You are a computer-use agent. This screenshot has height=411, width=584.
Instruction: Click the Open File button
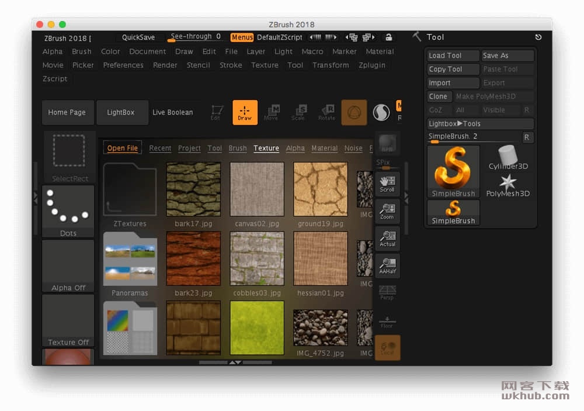pos(123,148)
